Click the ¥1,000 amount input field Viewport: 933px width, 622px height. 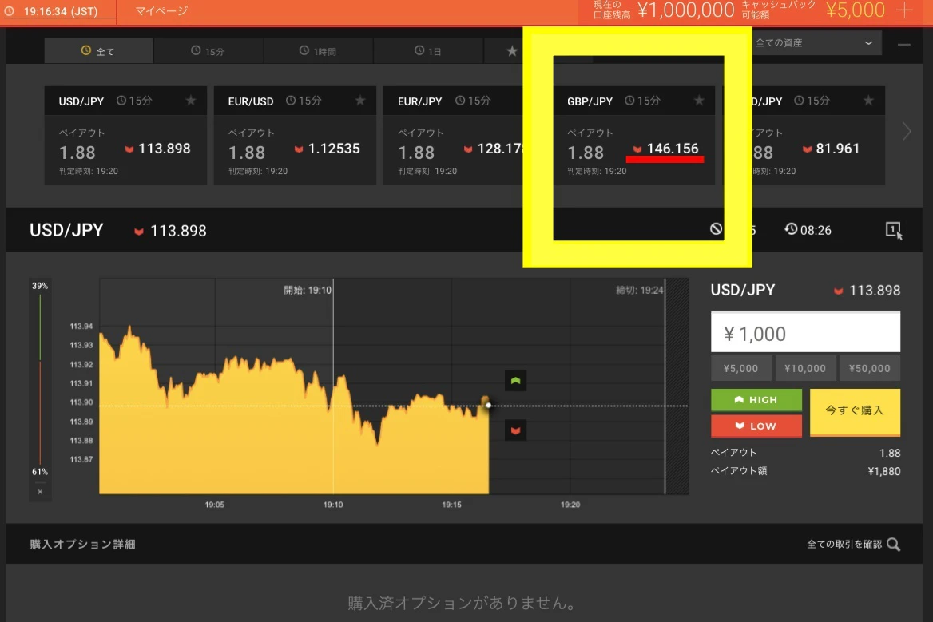805,332
